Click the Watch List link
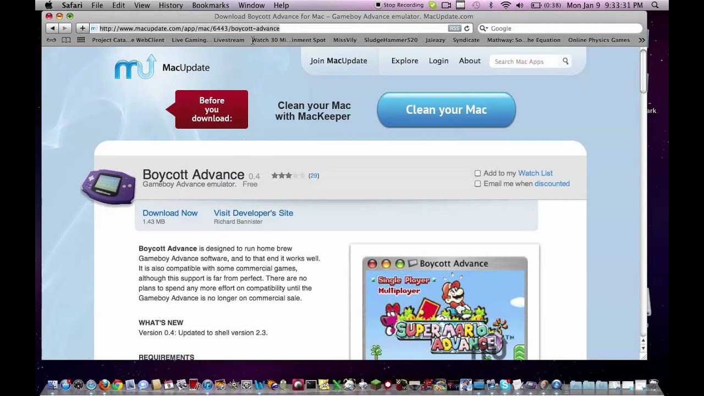Viewport: 704px width, 396px height. [535, 173]
